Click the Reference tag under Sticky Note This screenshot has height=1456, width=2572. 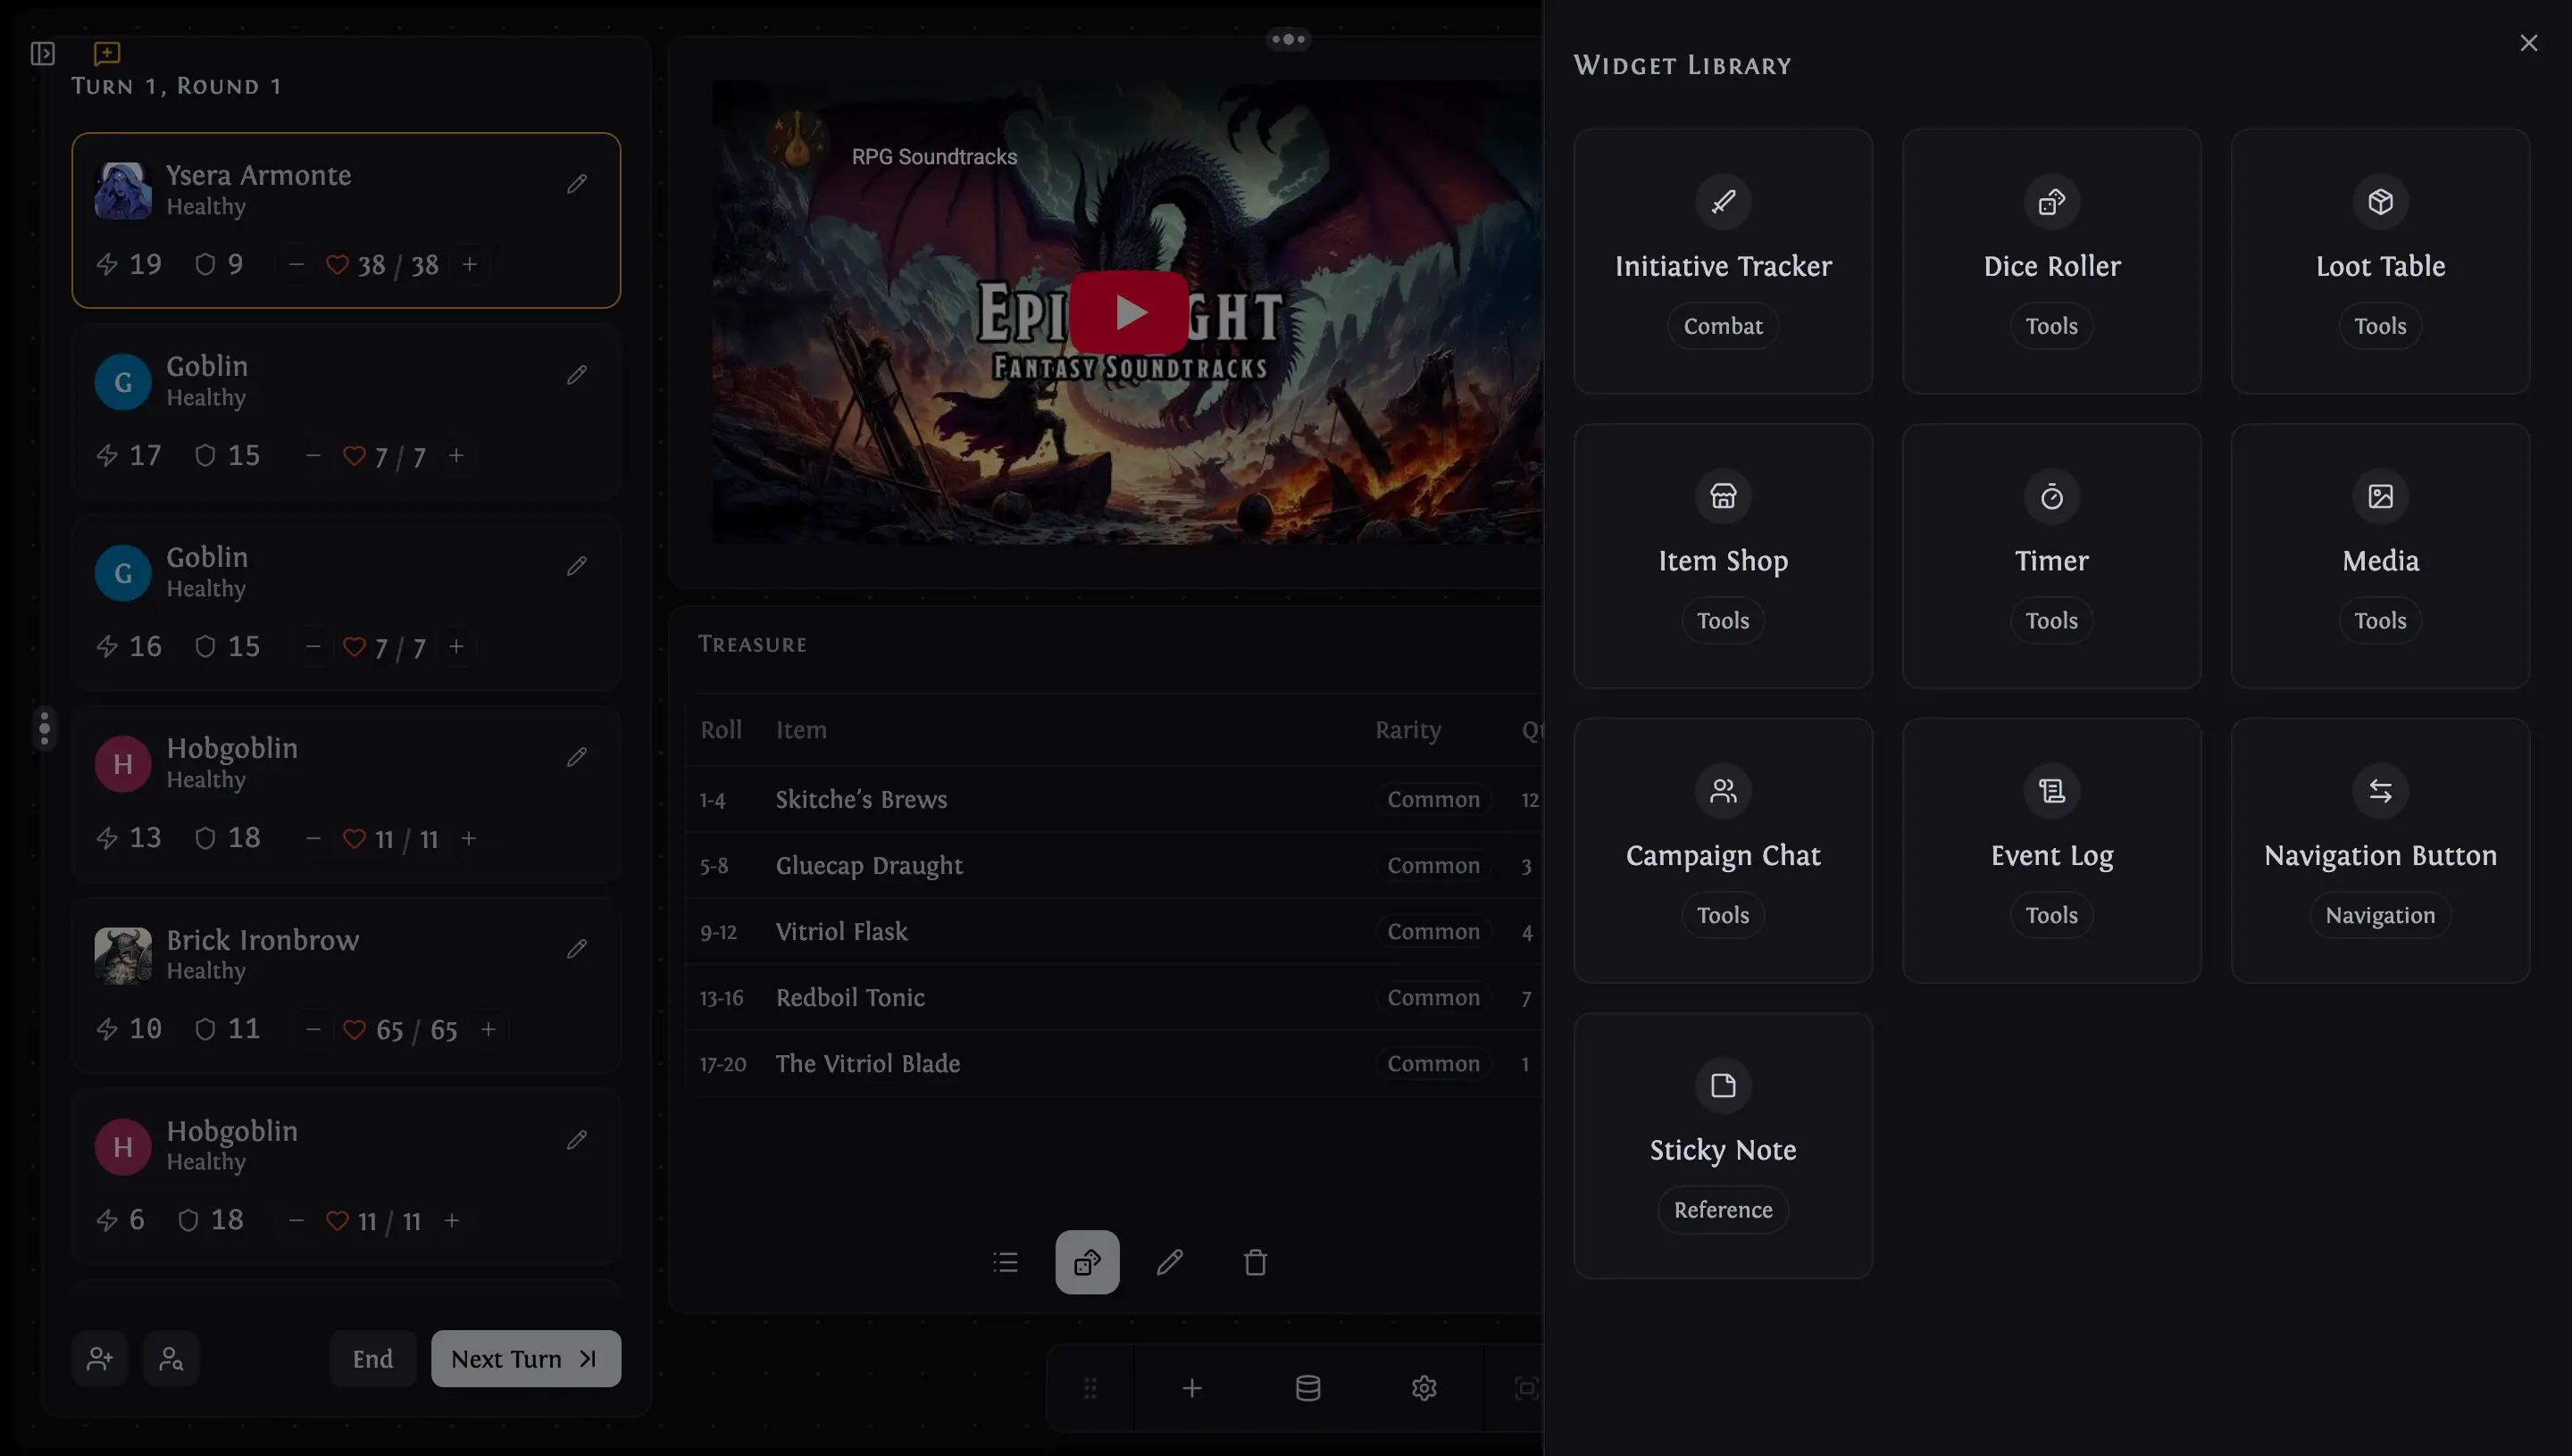point(1724,1210)
